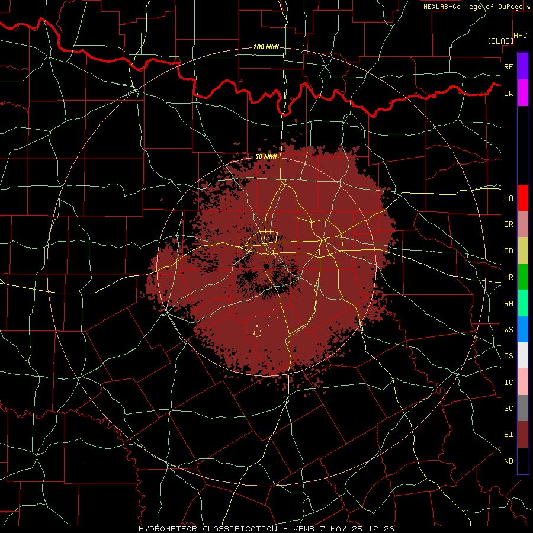Screen dimensions: 533x533
Task: Click the 'HR' legend label
Action: 508,277
